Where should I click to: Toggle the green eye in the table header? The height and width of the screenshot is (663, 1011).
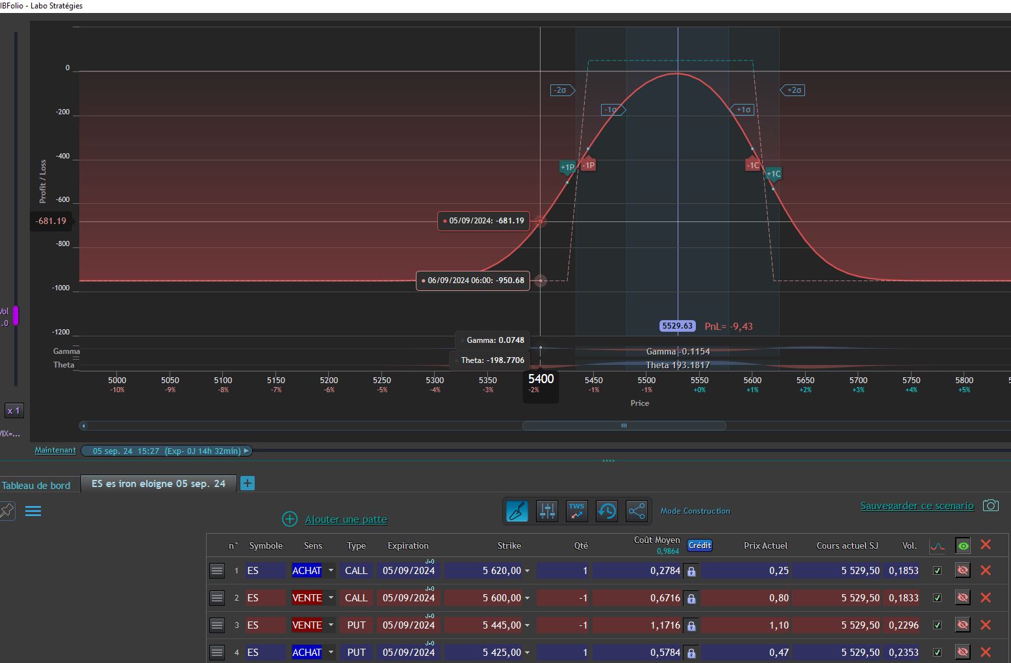click(963, 545)
